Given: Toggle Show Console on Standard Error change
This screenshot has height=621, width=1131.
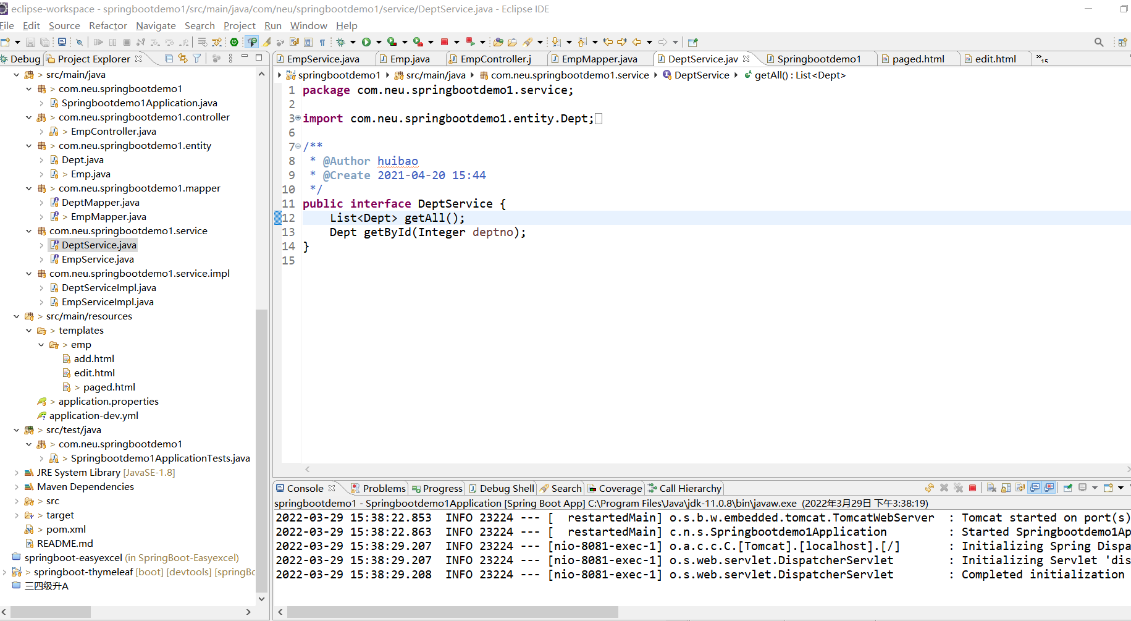Looking at the screenshot, I should (1049, 488).
